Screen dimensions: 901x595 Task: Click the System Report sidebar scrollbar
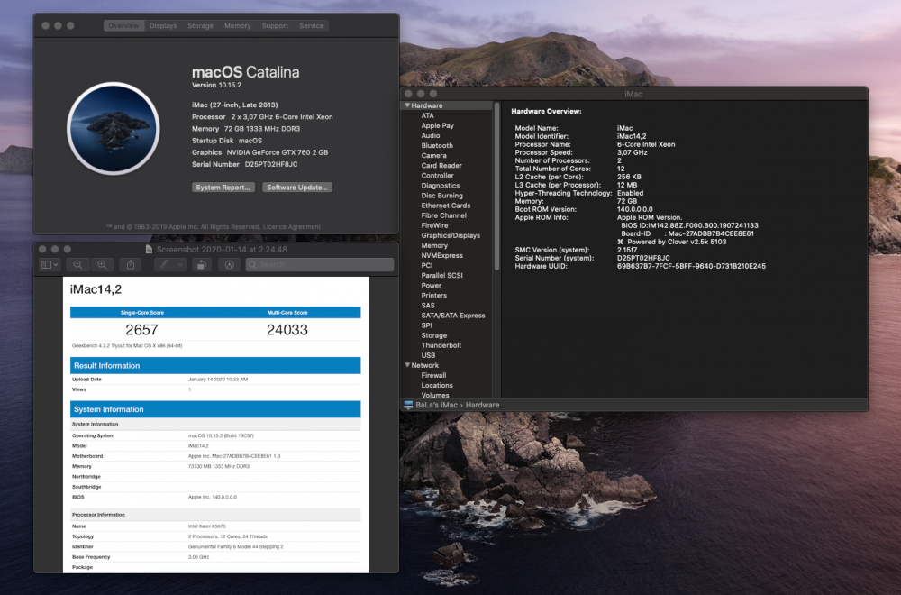tap(497, 187)
